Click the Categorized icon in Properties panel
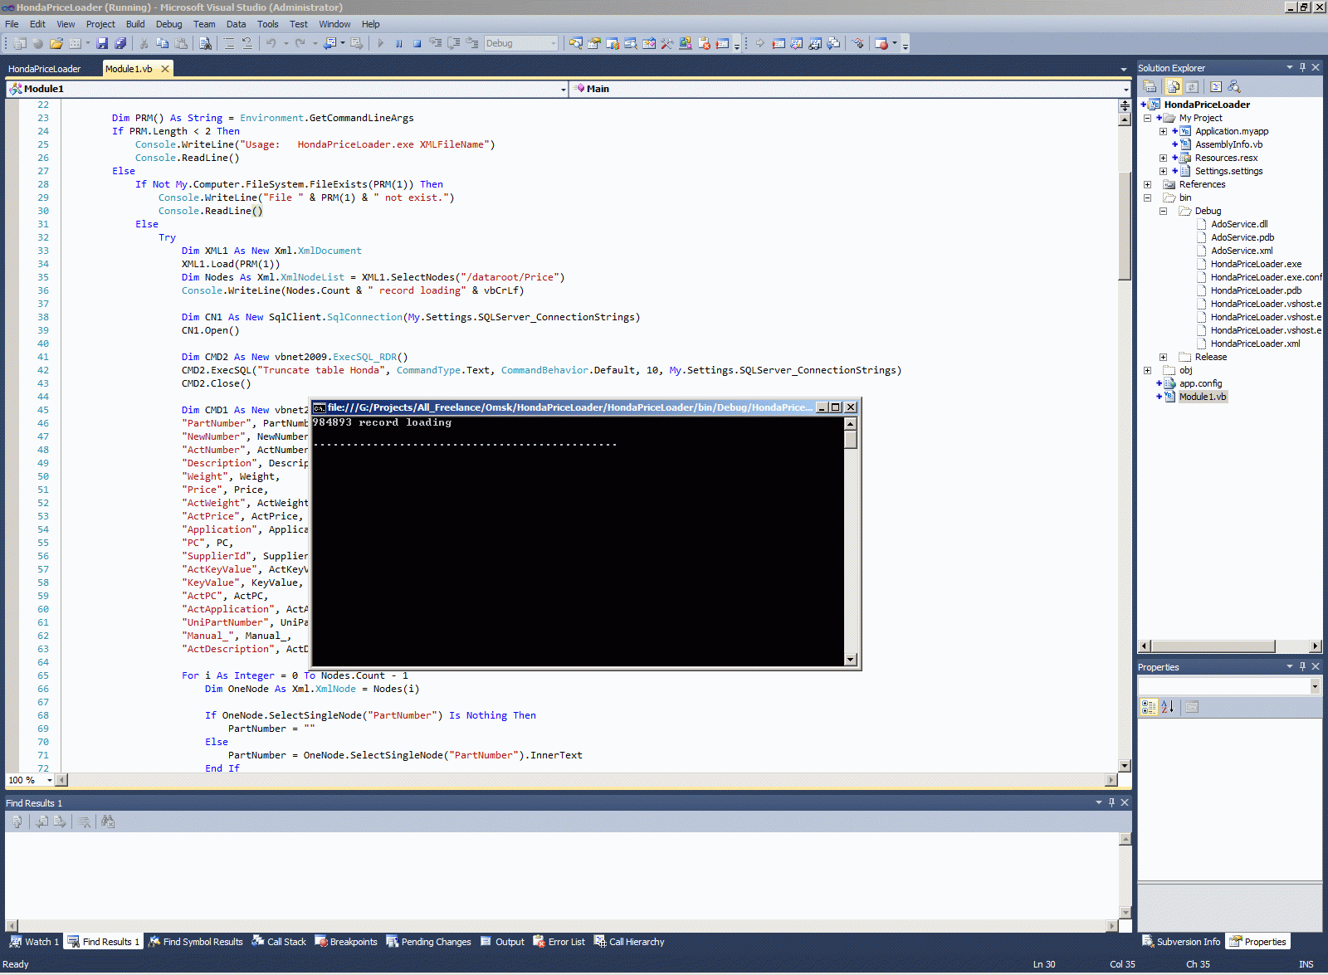 (x=1149, y=707)
